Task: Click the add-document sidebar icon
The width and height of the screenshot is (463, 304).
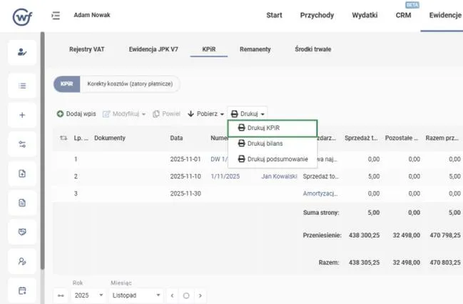Action: tap(22, 173)
